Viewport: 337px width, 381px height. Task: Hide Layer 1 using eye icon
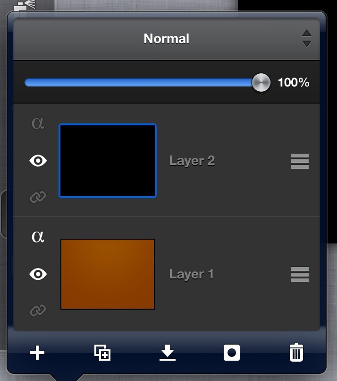(x=38, y=274)
